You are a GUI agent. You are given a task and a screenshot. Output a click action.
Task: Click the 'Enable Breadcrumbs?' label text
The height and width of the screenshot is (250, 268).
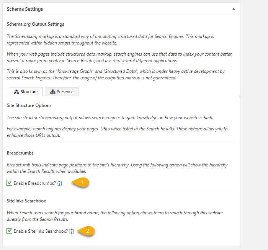[x=34, y=183]
